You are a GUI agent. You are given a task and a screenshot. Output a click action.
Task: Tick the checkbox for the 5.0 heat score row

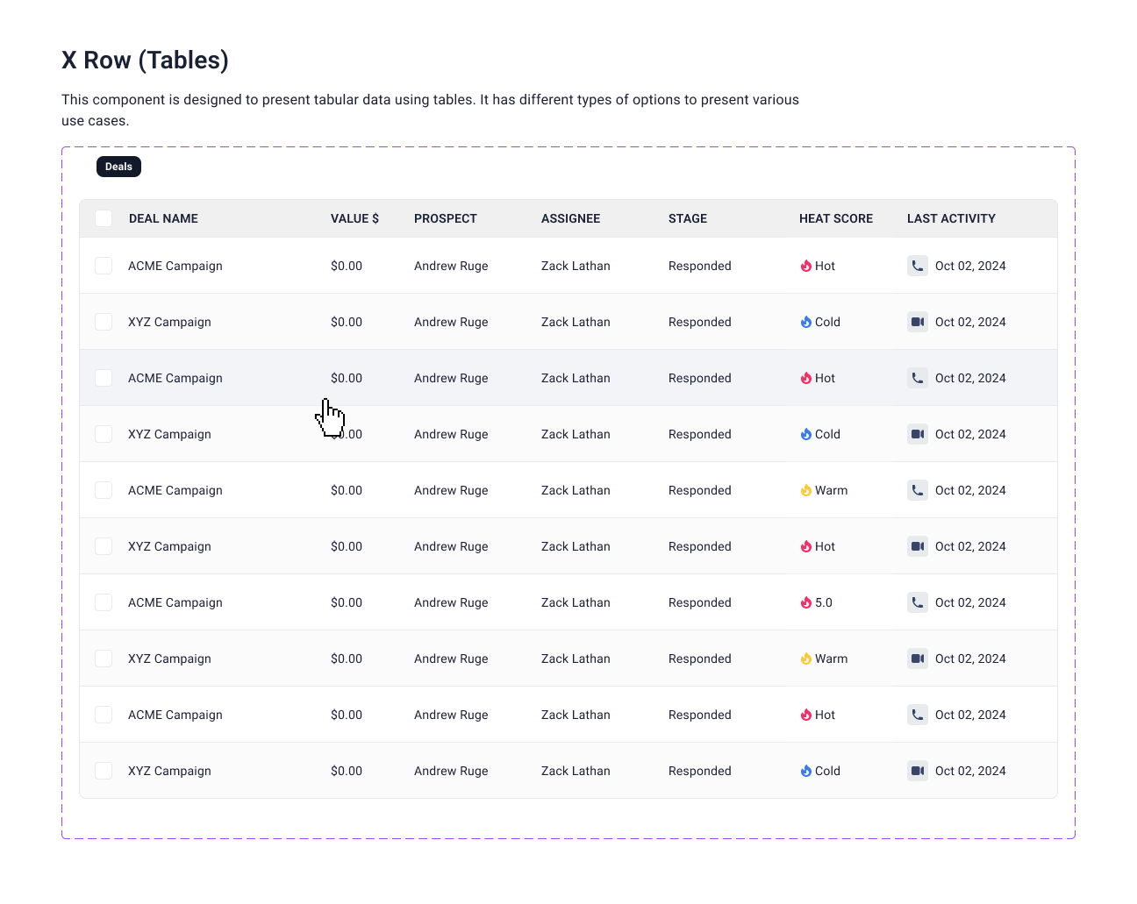coord(104,602)
